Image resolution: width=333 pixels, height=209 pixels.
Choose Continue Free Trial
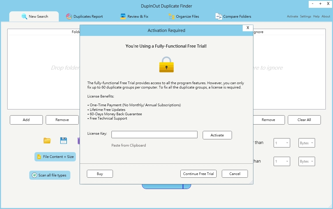click(x=198, y=174)
